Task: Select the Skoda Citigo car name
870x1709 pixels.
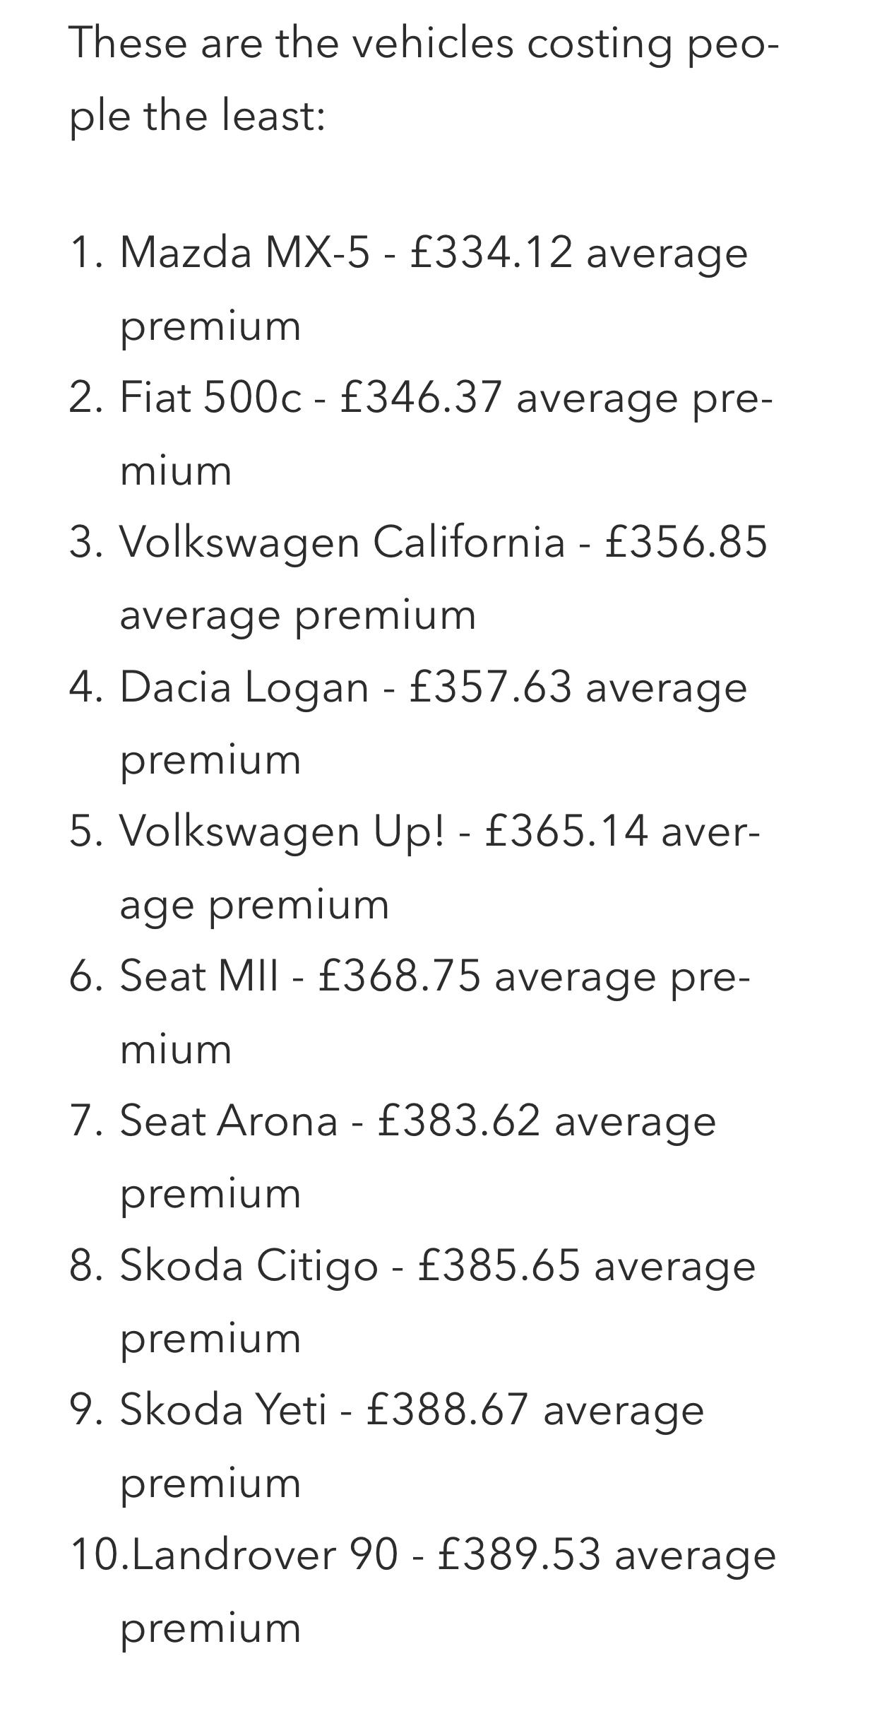Action: coord(249,1265)
